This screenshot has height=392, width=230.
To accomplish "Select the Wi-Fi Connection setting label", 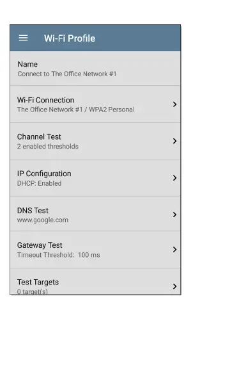I will pos(45,100).
